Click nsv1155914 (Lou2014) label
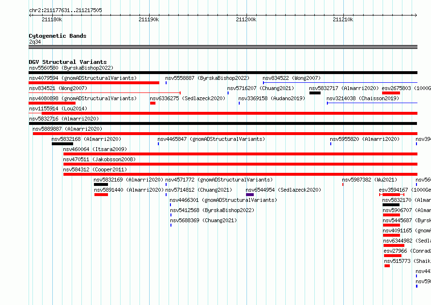Image resolution: width=431 pixels, height=305 pixels. click(x=58, y=108)
